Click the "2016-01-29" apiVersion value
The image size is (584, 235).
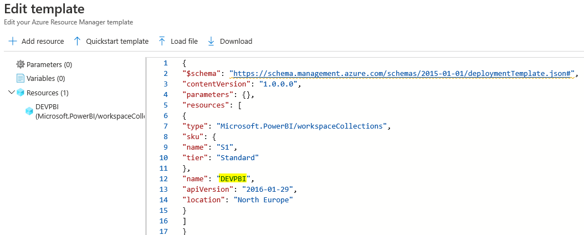(268, 190)
